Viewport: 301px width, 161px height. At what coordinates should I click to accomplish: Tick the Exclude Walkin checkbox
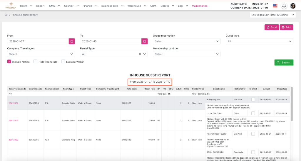point(63,62)
